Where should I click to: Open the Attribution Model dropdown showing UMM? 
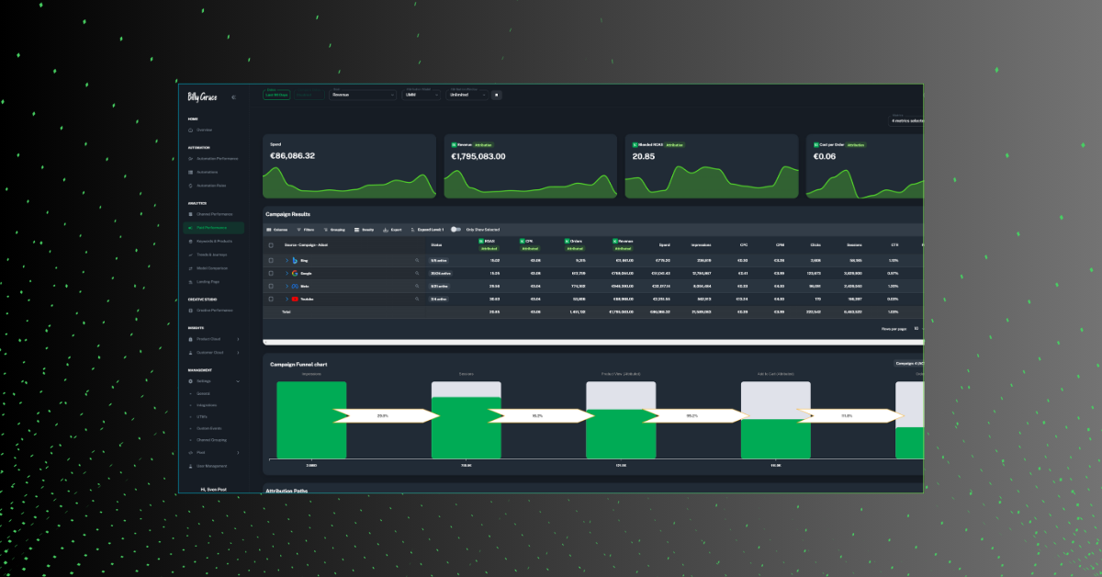click(x=422, y=95)
